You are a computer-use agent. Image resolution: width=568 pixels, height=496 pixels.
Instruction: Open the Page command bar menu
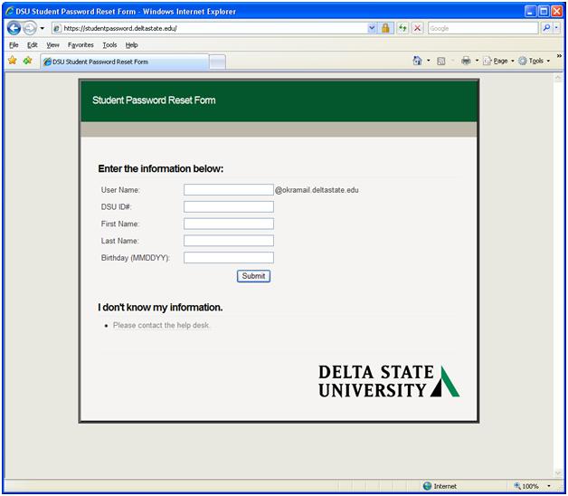(498, 61)
